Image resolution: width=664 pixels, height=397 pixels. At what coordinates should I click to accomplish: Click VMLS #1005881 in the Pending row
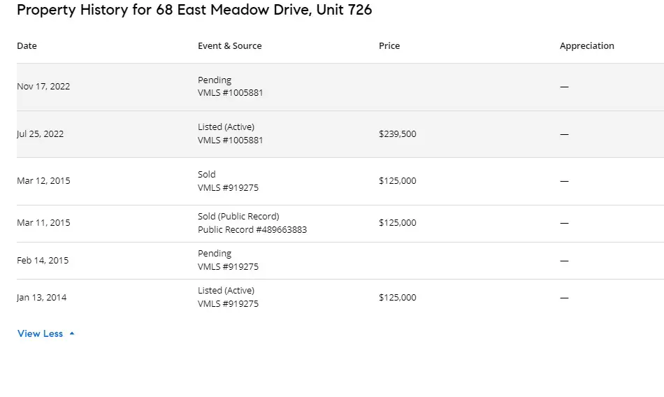[x=231, y=93]
